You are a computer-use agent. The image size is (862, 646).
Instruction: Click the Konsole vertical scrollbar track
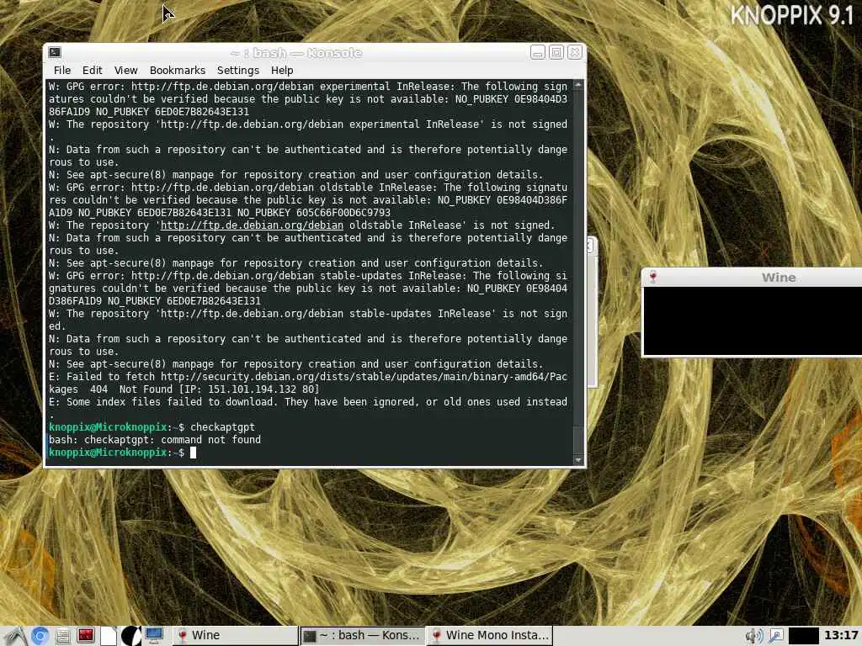click(577, 258)
